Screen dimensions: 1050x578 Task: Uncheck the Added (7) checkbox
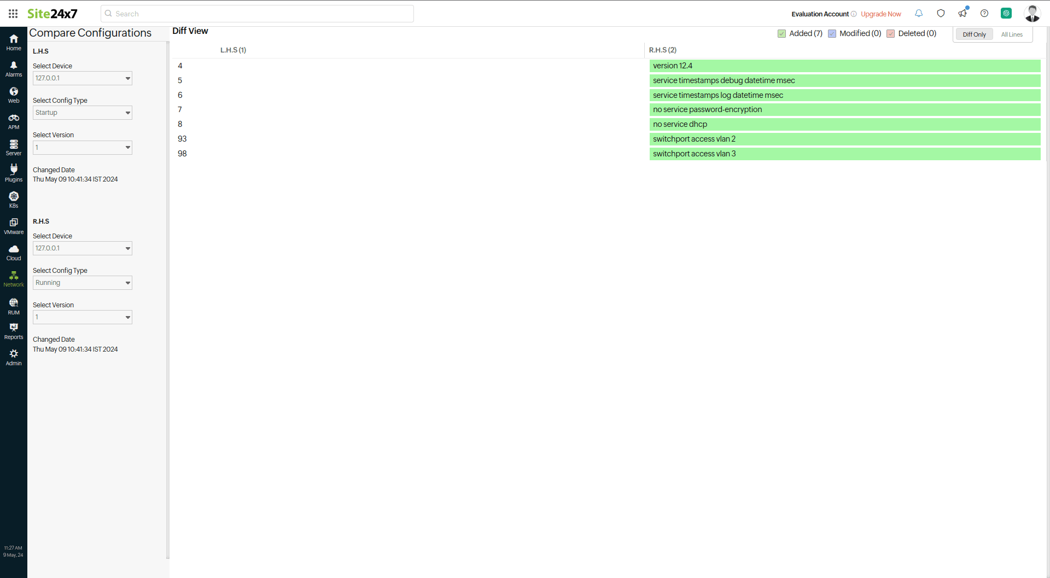pyautogui.click(x=781, y=34)
